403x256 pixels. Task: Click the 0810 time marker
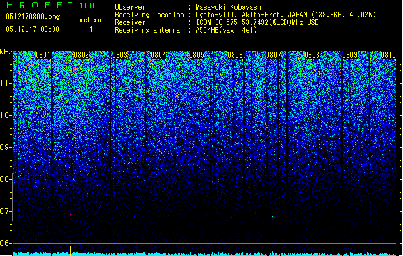388,55
